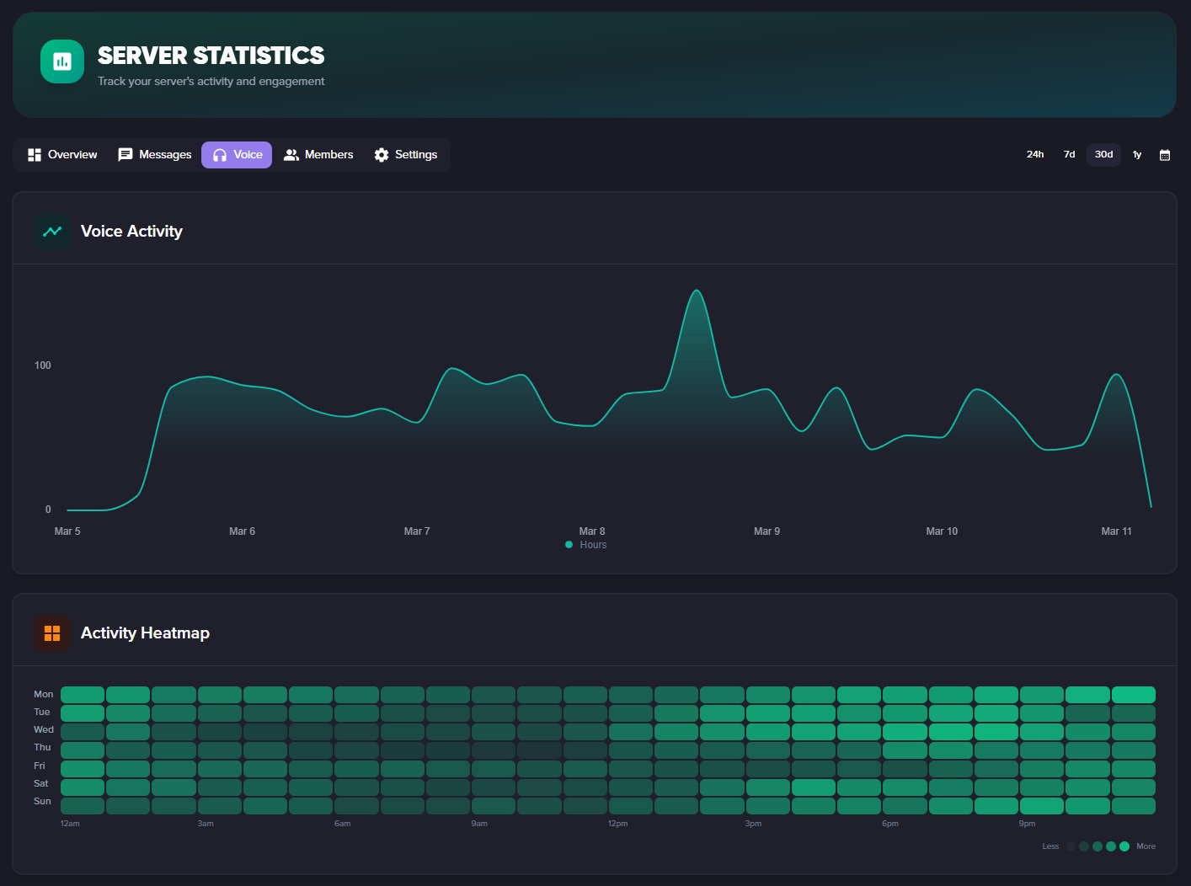Click the orange Activity Heatmap grid icon
The width and height of the screenshot is (1191, 886).
click(51, 632)
